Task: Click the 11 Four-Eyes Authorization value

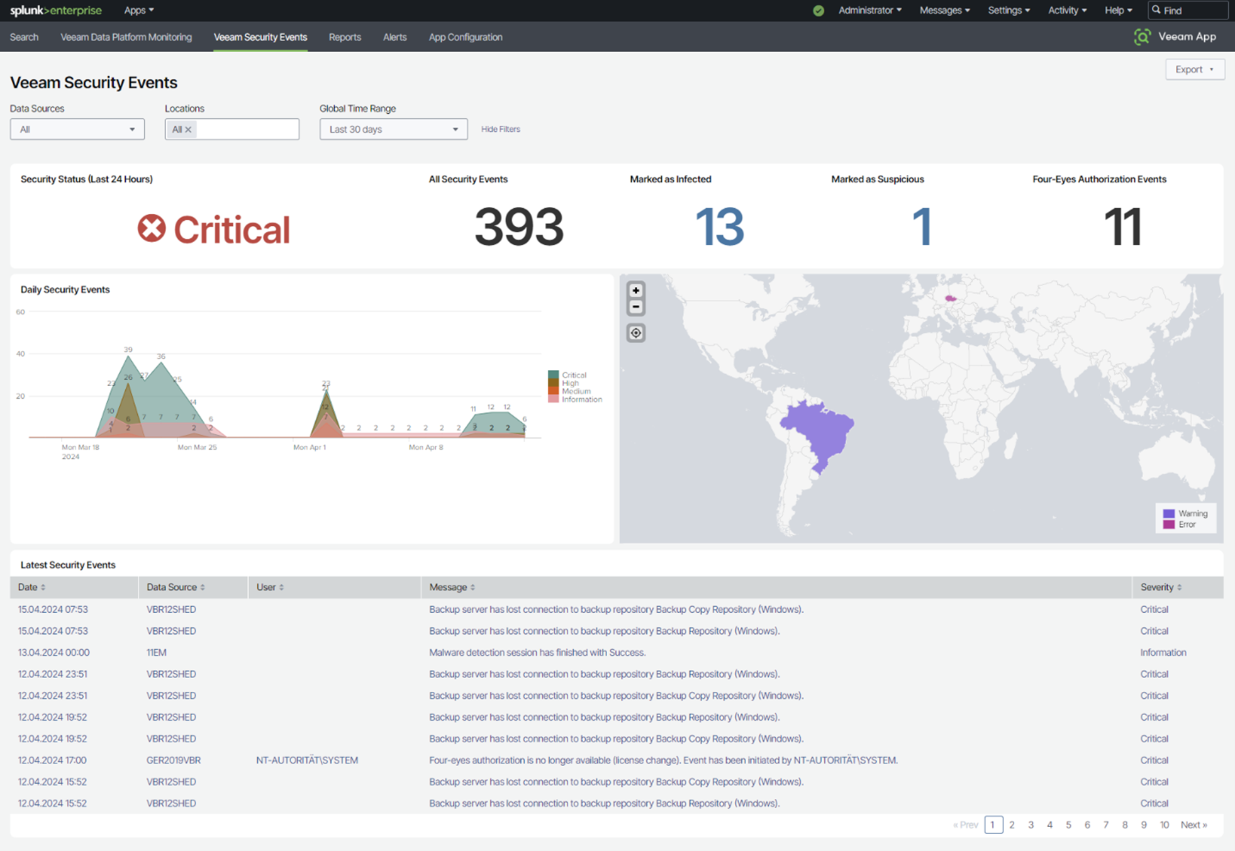Action: coord(1123,226)
